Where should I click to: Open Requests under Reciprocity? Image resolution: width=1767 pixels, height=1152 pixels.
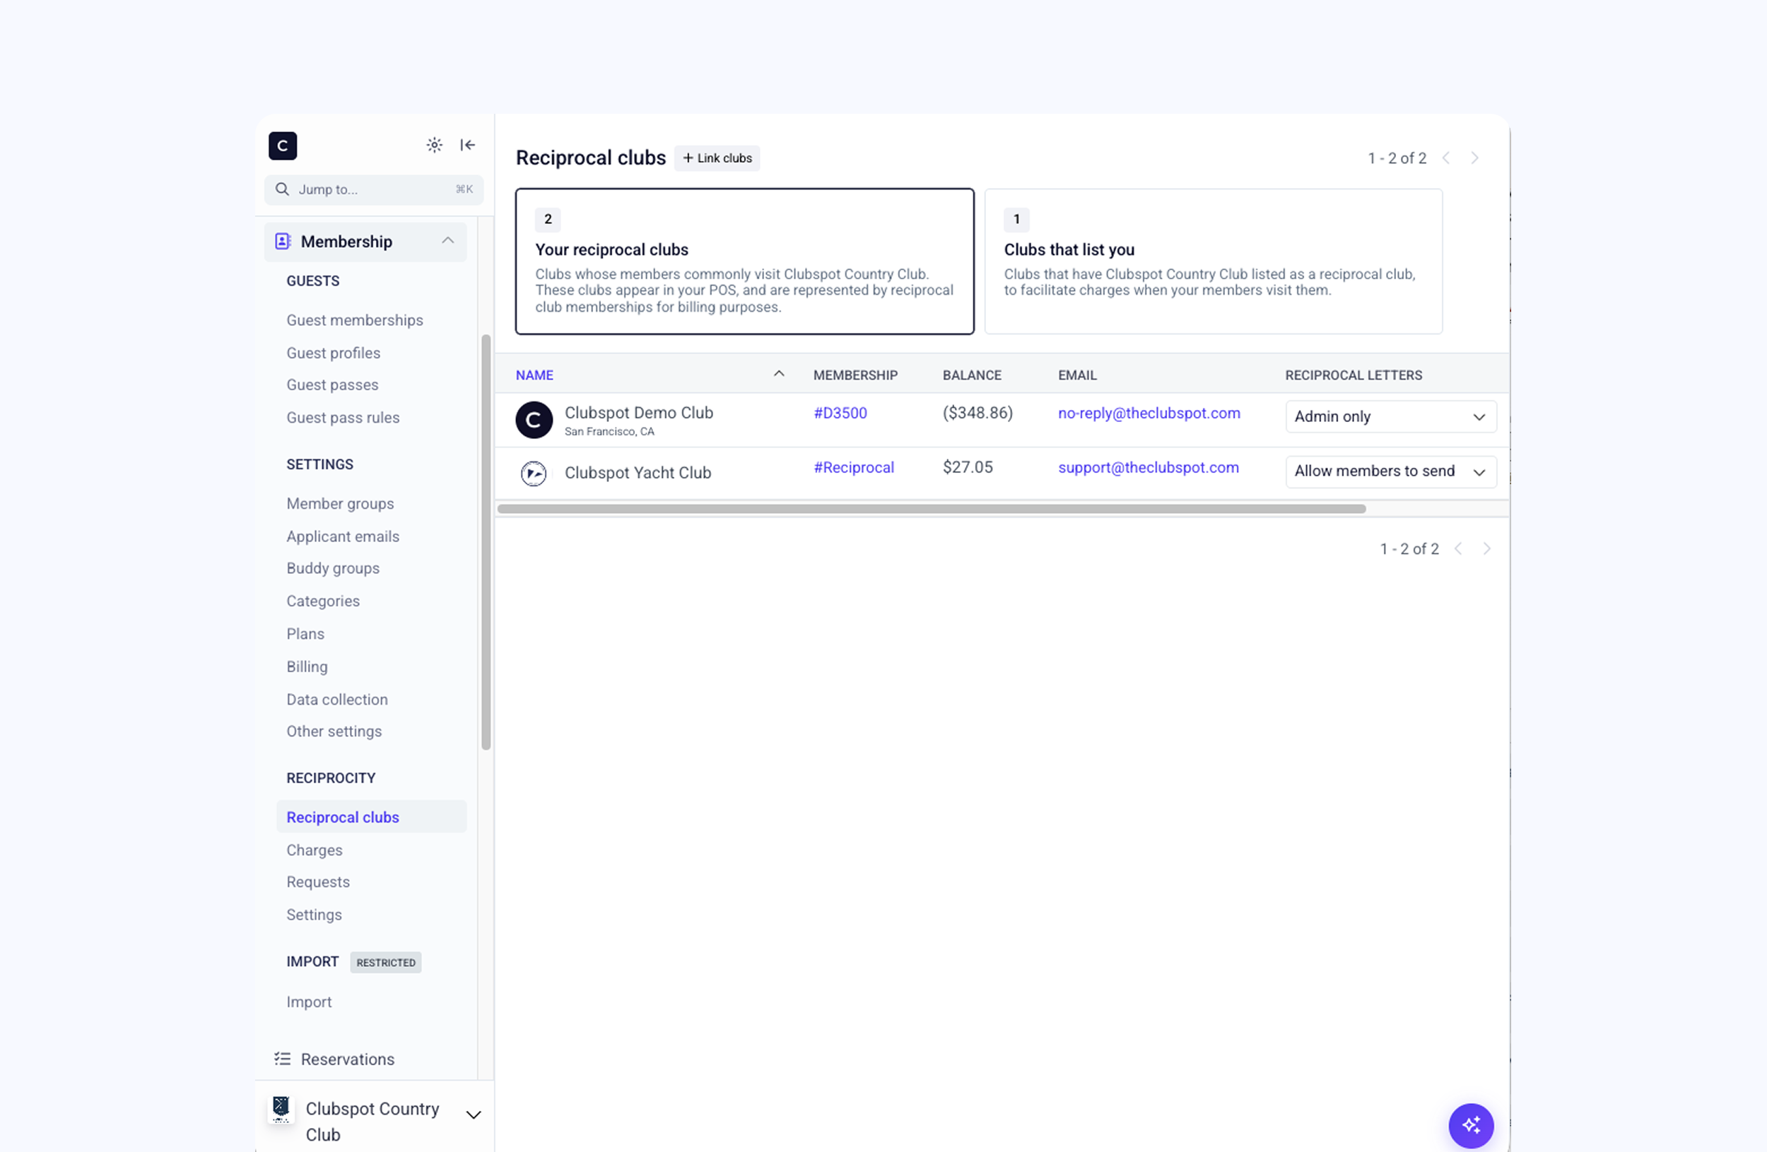click(x=318, y=882)
